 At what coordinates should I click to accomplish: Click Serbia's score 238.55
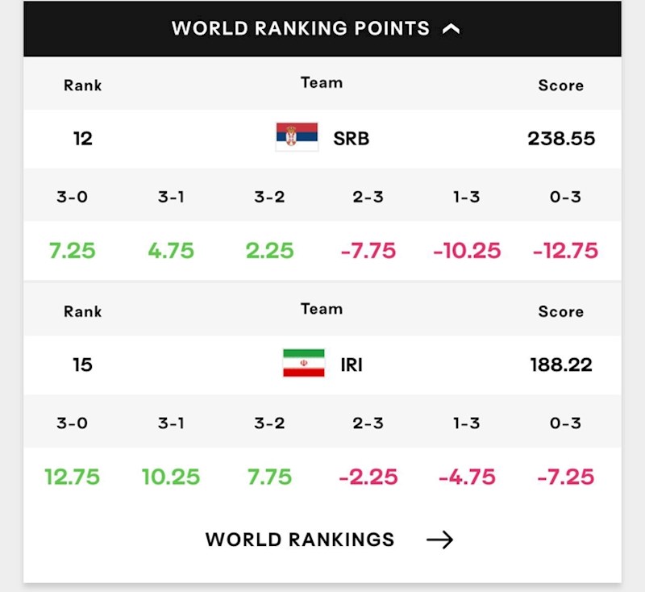[561, 139]
